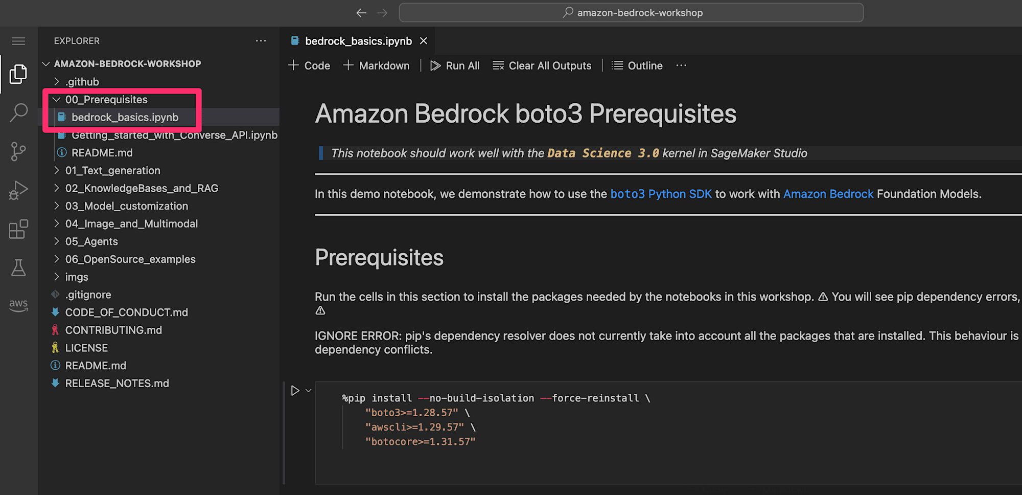This screenshot has height=495, width=1022.
Task: Open the hamburger application menu
Action: point(18,41)
